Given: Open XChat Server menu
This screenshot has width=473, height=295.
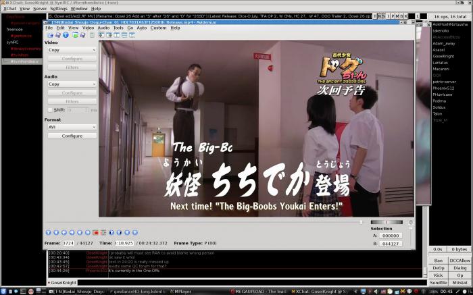Looking at the screenshot, I should click(x=40, y=9).
